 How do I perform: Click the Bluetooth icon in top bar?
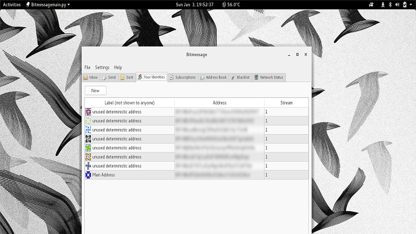pyautogui.click(x=390, y=4)
